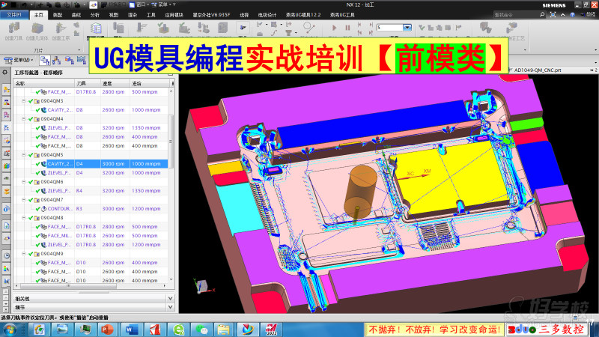Switch to the 视图 ribbon tab
The image size is (599, 337).
(113, 14)
